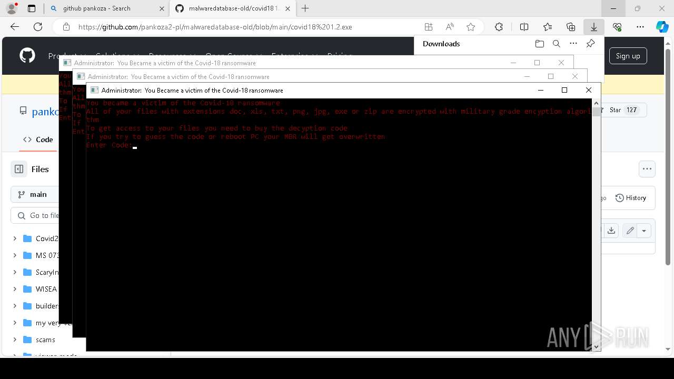Click the address bar URL
The image size is (674, 379).
(215, 27)
